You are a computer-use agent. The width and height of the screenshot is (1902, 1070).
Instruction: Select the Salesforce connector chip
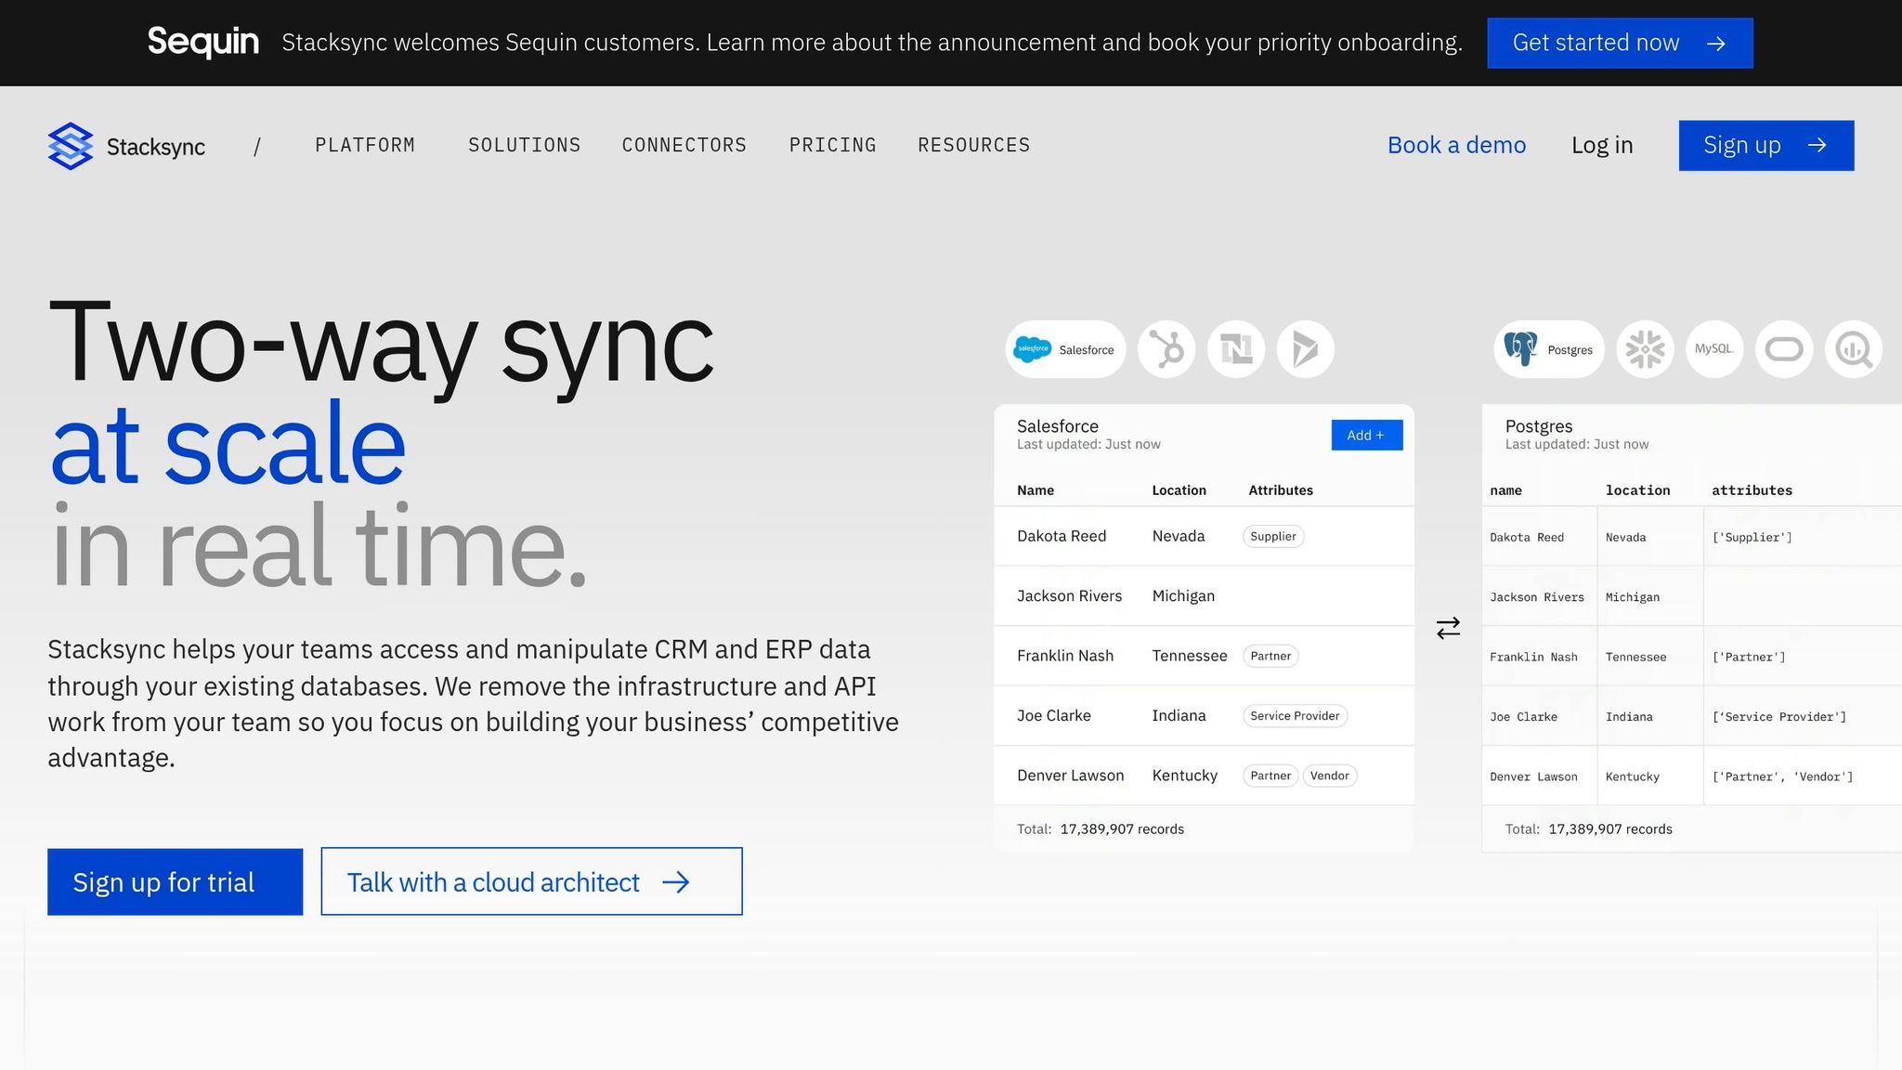pos(1065,349)
